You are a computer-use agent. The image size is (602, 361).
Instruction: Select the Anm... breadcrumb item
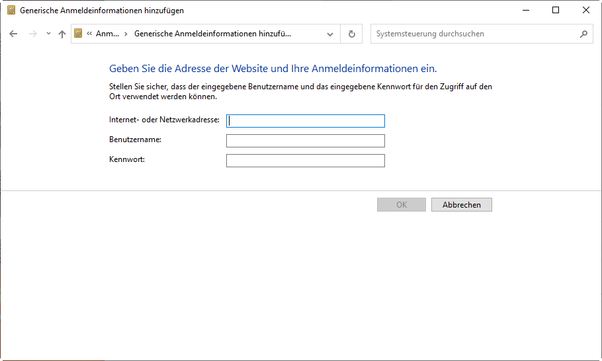click(107, 34)
